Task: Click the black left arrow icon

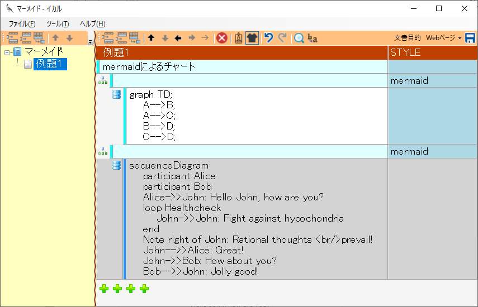Action: (x=178, y=38)
